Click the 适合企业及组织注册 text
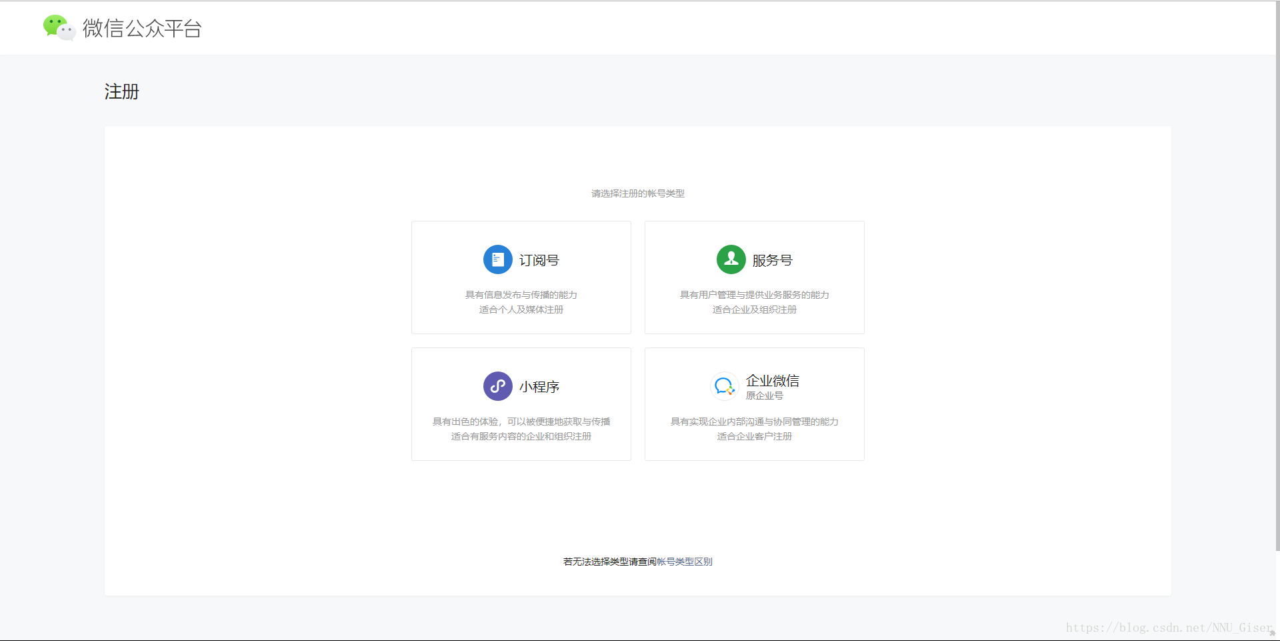This screenshot has height=641, width=1280. tap(755, 309)
